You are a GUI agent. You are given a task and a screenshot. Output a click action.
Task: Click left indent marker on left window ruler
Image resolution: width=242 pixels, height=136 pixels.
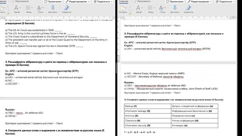point(5,19)
